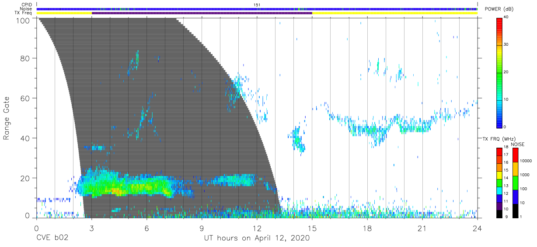Image resolution: width=537 pixels, height=247 pixels.
Task: Click the 1 label on NOISE legend
Action: click(521, 217)
